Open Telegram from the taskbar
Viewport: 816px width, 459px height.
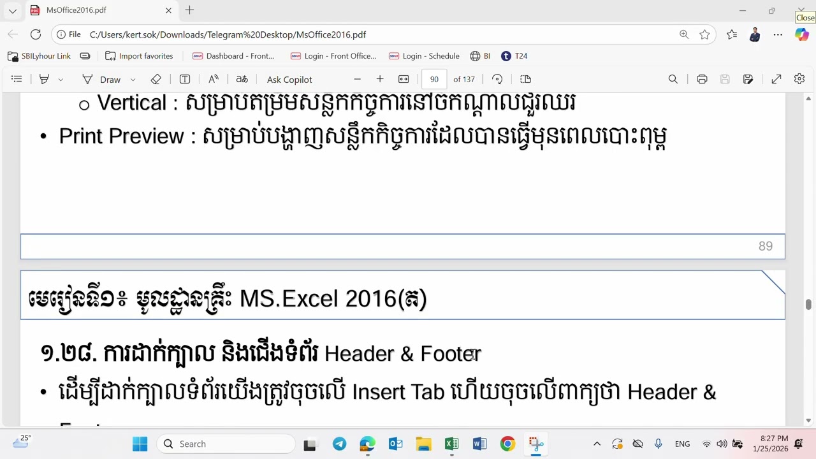[339, 444]
